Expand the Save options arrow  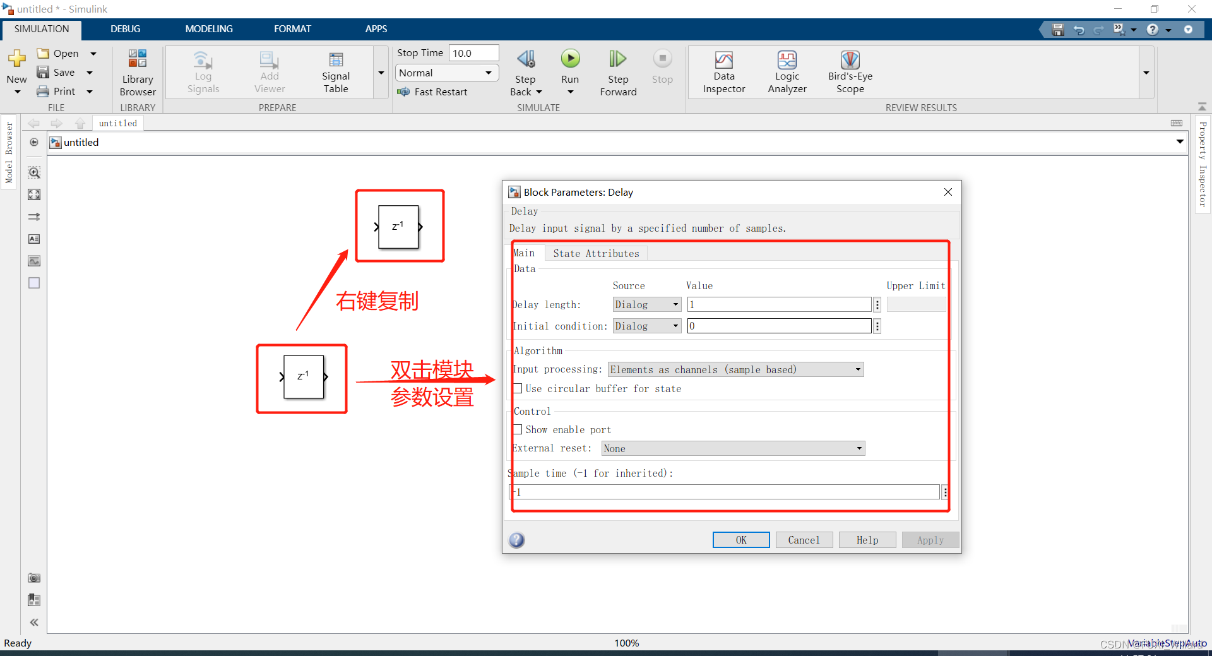(x=90, y=73)
